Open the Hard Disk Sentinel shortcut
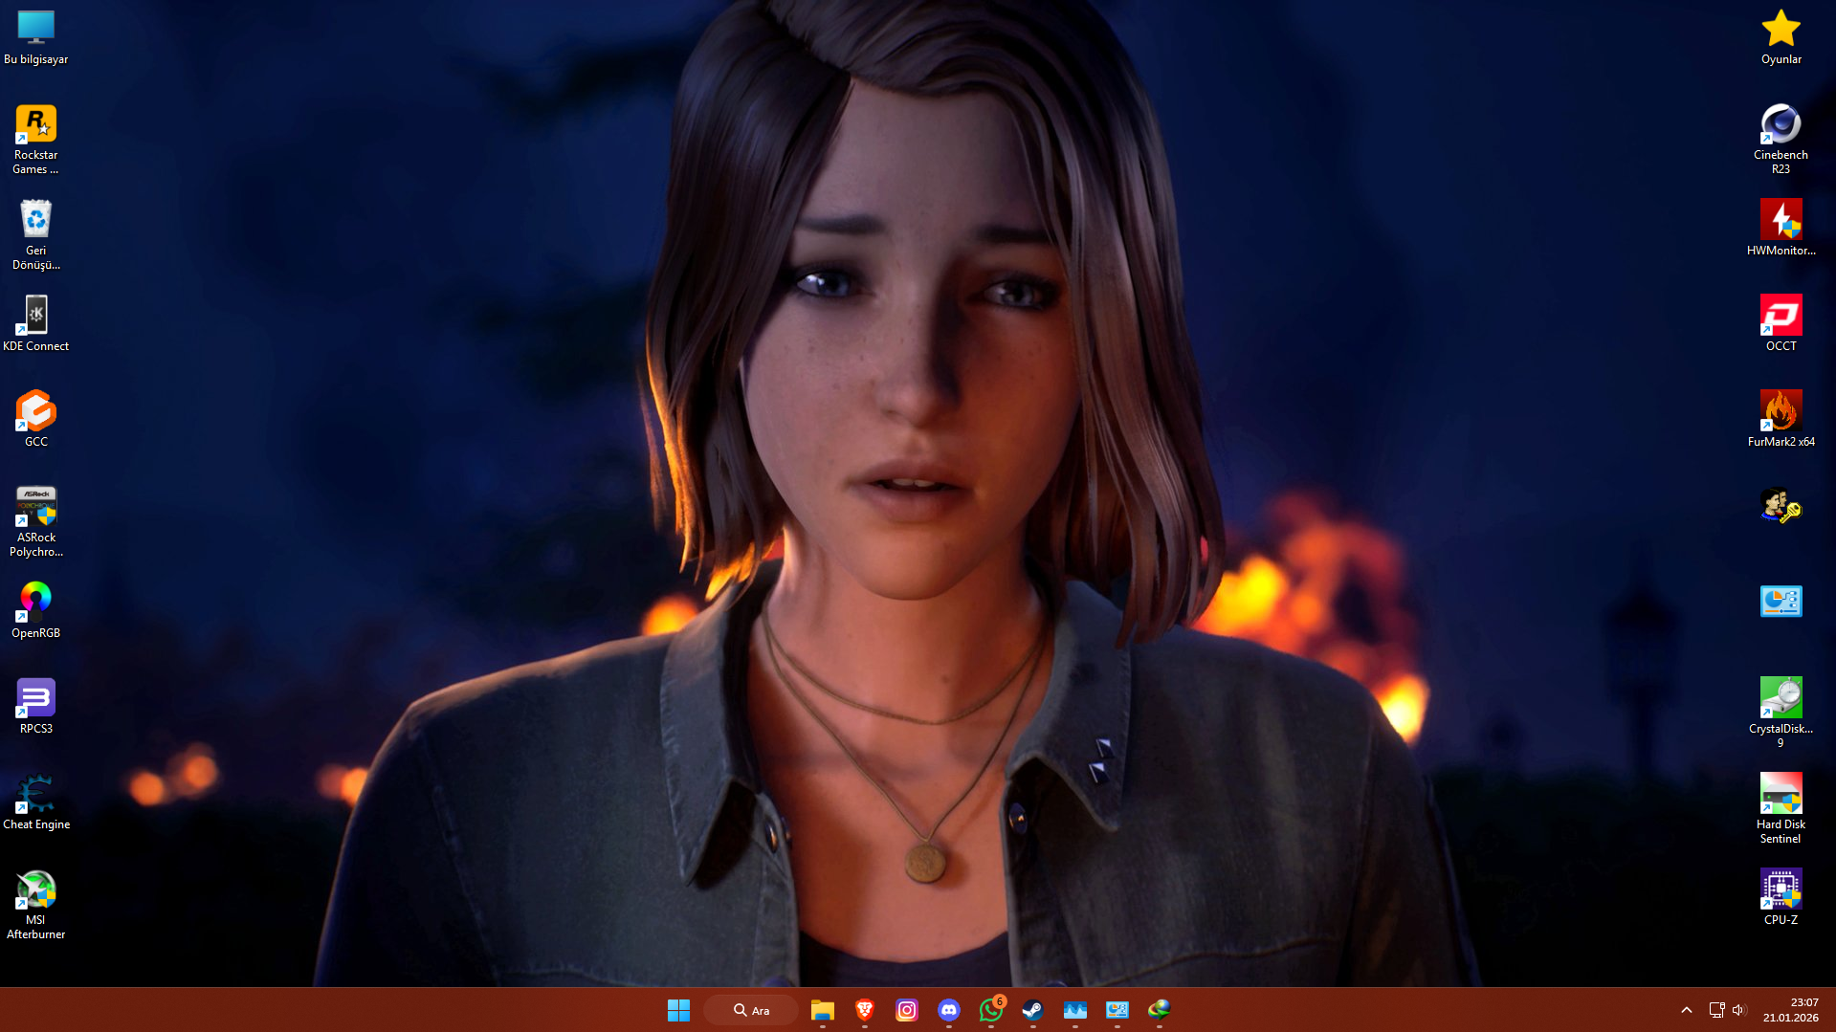 (x=1781, y=809)
